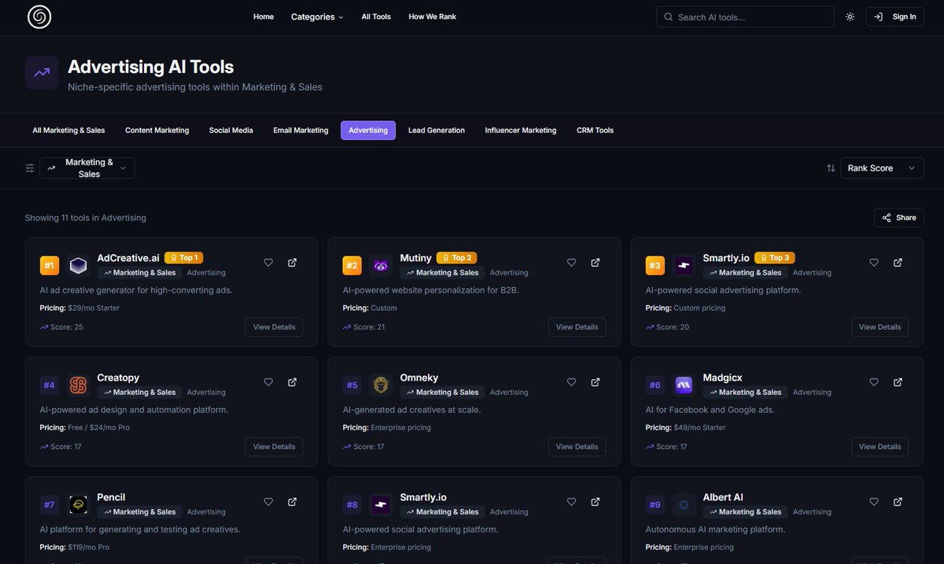Screen dimensions: 944x564
Task: Open Albert AI external link icon
Action: click(x=898, y=502)
